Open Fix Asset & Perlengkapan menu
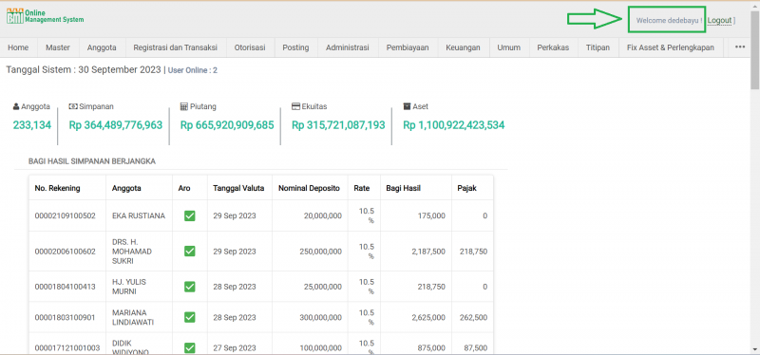 (671, 47)
